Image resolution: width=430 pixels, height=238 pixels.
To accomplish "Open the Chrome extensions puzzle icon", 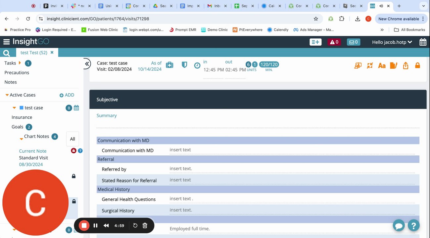I will (x=342, y=19).
